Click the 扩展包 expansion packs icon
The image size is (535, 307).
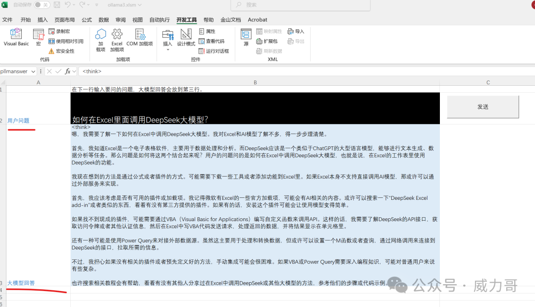click(x=267, y=41)
